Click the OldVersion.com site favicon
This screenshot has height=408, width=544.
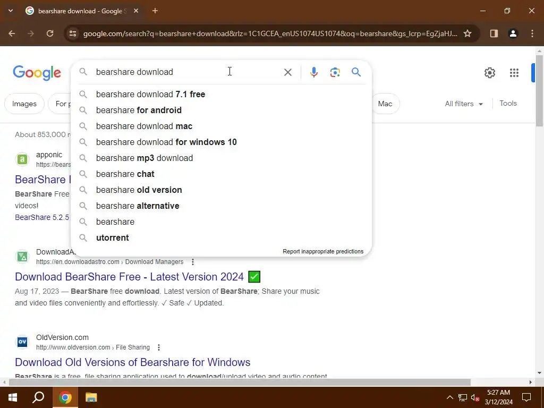point(22,342)
